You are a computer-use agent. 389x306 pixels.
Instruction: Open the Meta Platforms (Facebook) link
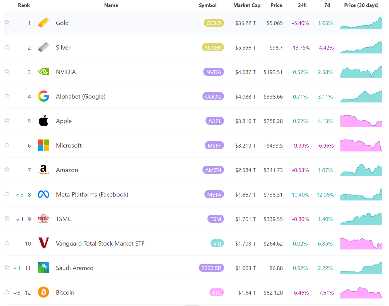point(92,194)
